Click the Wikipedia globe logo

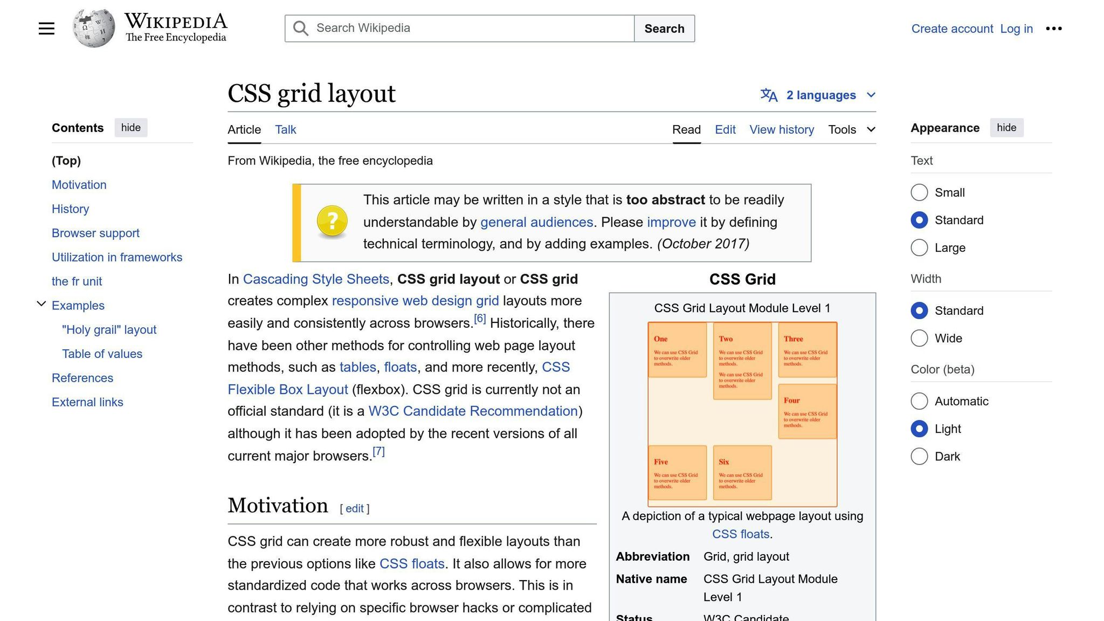point(93,28)
